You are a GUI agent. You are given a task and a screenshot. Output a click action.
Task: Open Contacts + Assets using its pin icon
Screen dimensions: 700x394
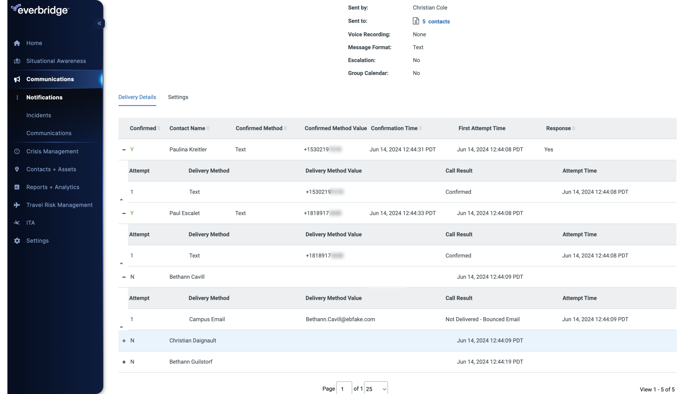[17, 169]
